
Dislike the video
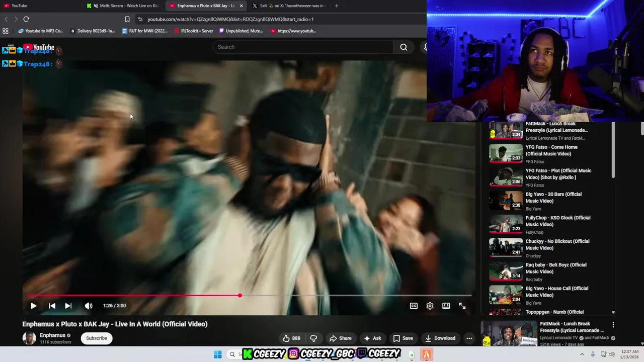[x=313, y=338]
